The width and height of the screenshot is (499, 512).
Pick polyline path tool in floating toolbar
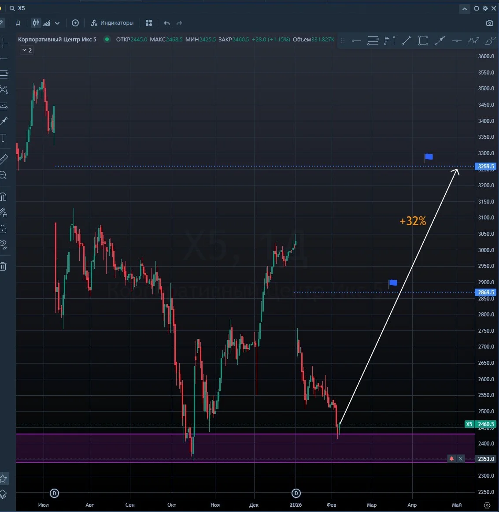pyautogui.click(x=473, y=41)
